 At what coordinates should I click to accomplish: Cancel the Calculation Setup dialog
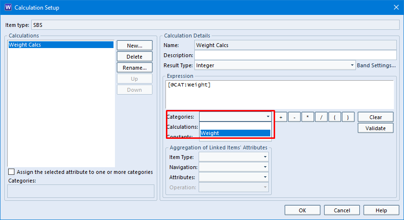342,210
